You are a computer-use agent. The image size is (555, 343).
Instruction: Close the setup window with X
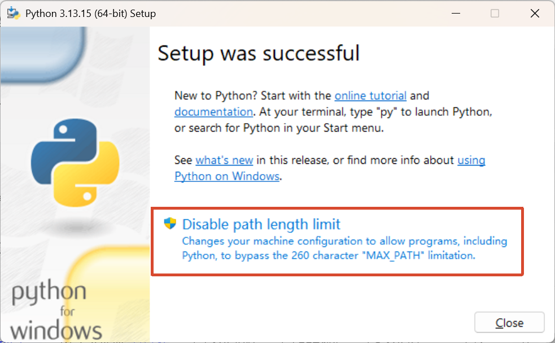coord(535,14)
